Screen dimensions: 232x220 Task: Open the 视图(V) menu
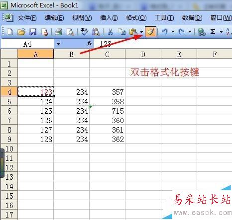(82, 18)
